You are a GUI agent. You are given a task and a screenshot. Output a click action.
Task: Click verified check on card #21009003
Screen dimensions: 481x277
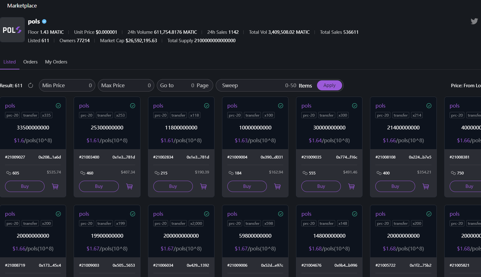[x=133, y=214]
